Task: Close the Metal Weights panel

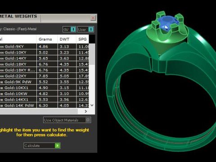Action: (x=93, y=18)
